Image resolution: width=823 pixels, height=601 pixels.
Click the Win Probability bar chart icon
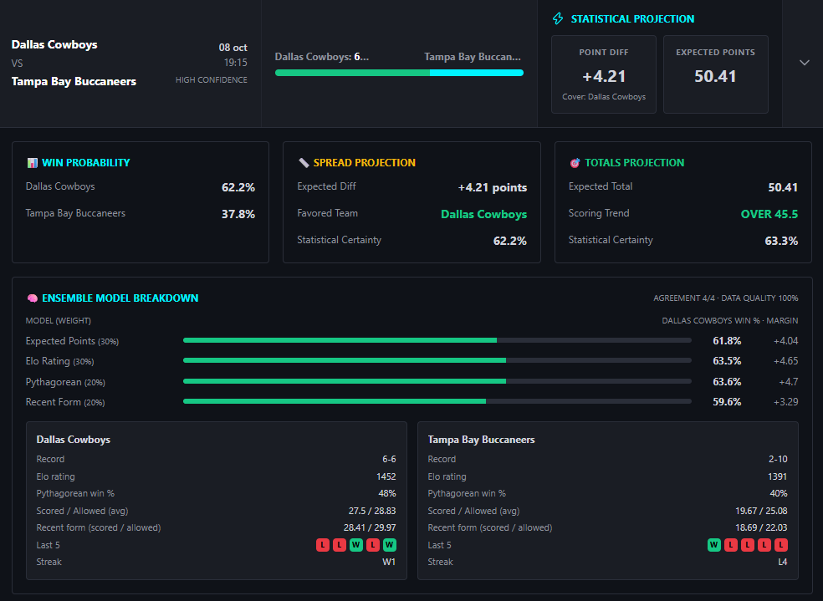click(x=32, y=163)
